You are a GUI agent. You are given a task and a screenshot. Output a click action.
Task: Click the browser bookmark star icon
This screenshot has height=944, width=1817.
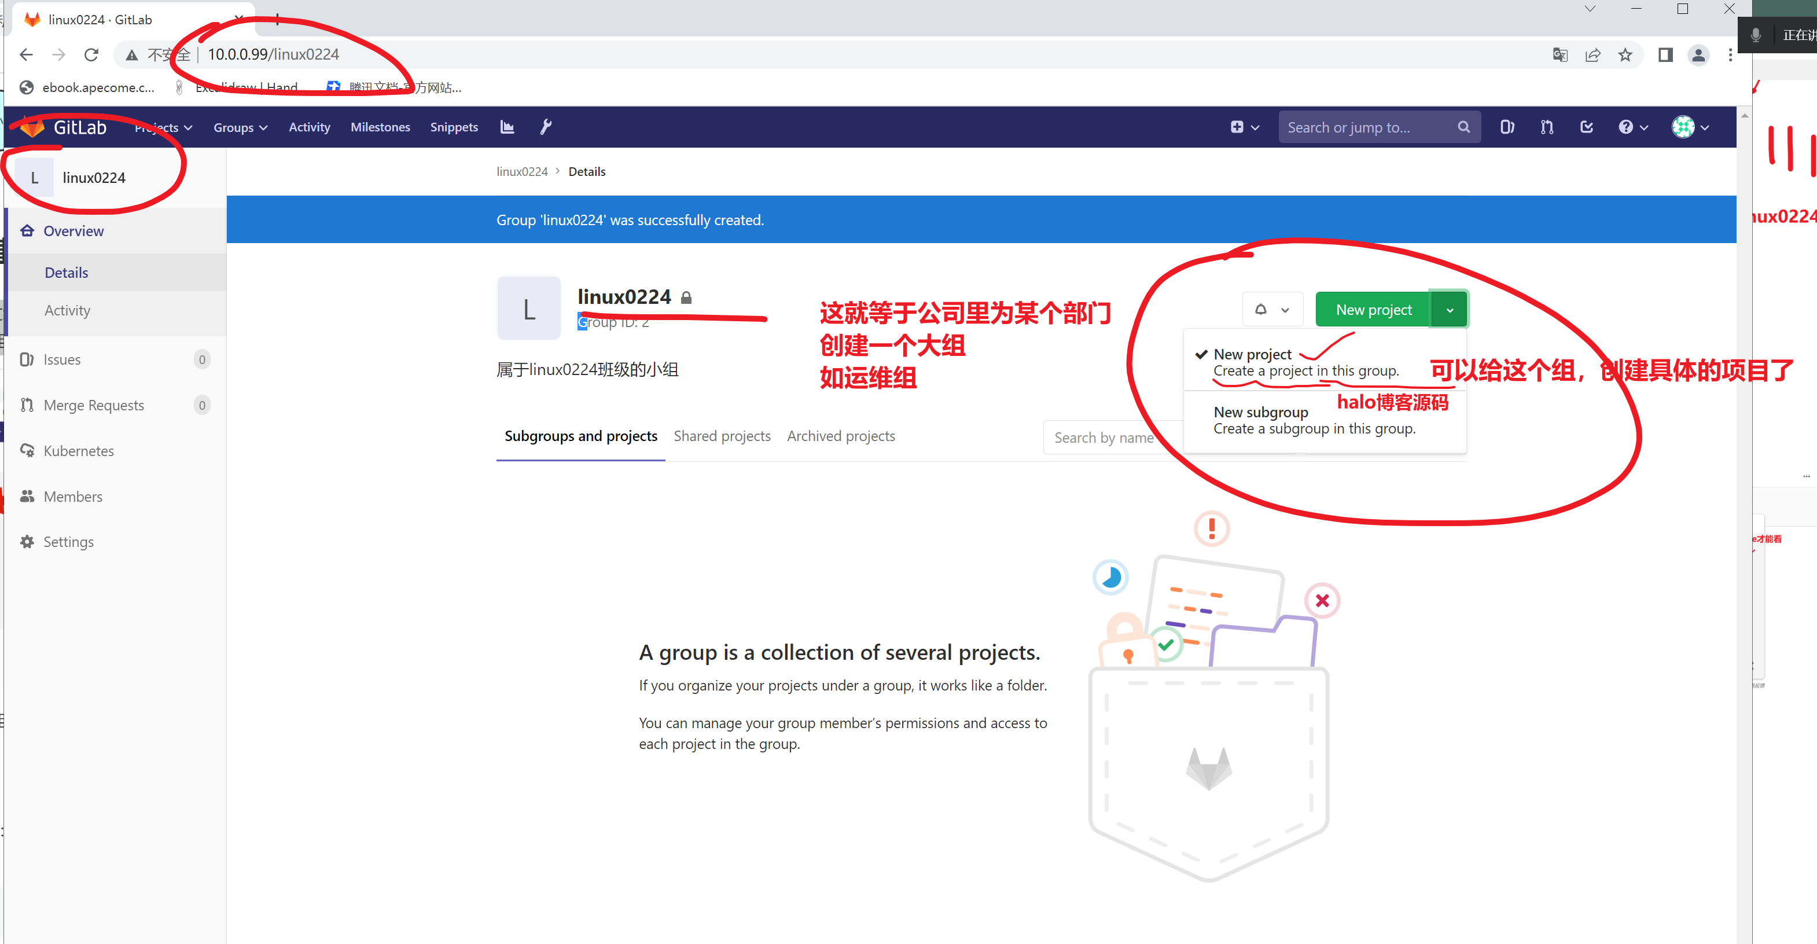(x=1625, y=55)
